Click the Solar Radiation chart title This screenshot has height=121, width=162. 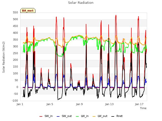81,3
